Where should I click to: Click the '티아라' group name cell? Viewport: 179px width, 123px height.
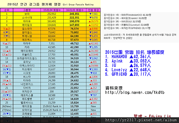[27, 80]
